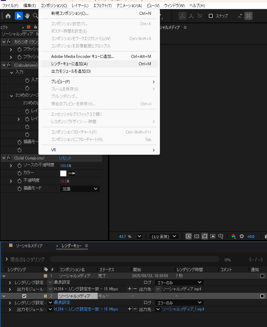267x327 pixels.
Task: Click the reset exposure icon
Action: click(241, 236)
